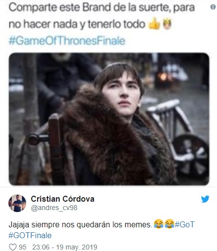Open the #GoT hashtag link
Image resolution: width=217 pixels, height=251 pixels.
point(184,224)
